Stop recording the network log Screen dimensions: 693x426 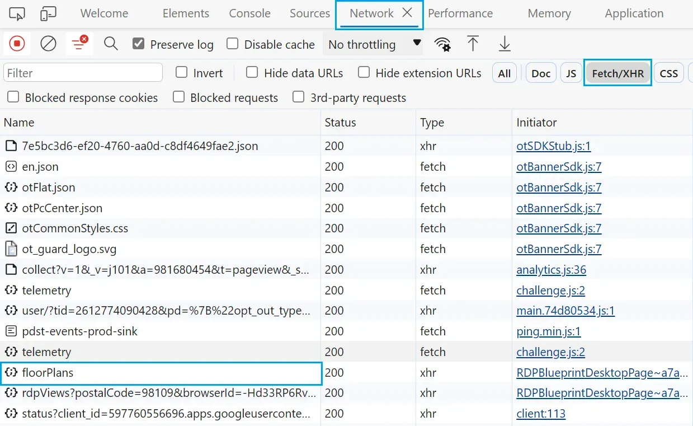click(x=16, y=44)
